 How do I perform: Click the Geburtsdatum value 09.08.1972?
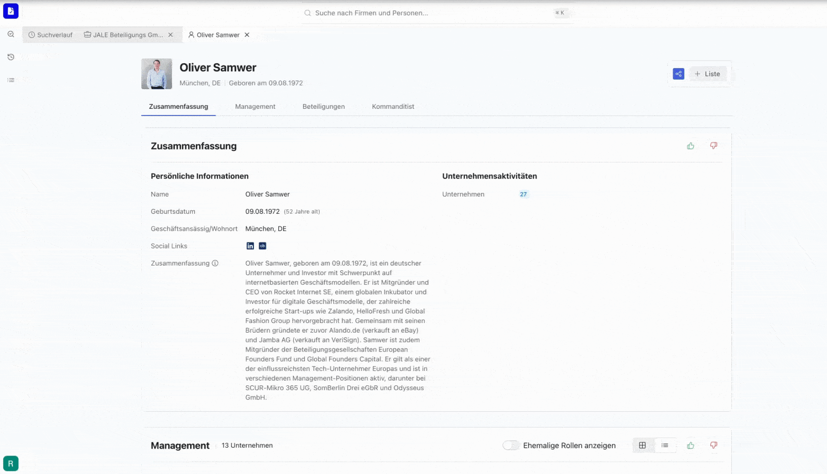(262, 212)
